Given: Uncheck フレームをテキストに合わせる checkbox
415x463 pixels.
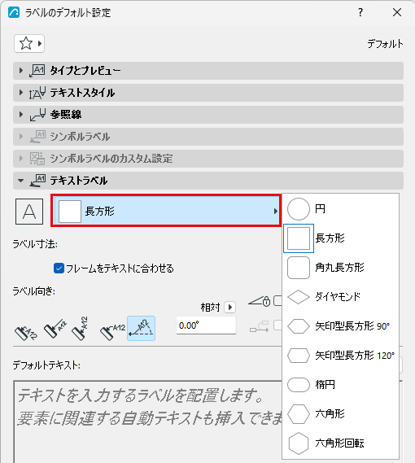Looking at the screenshot, I should 59,269.
